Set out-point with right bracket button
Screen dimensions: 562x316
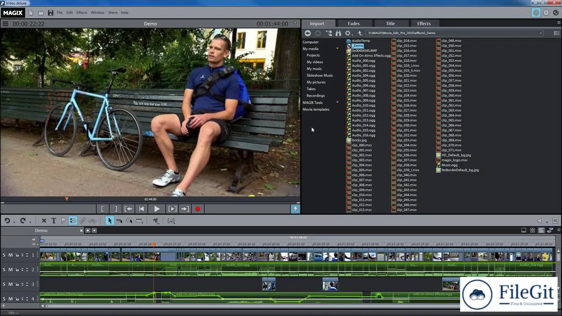115,209
